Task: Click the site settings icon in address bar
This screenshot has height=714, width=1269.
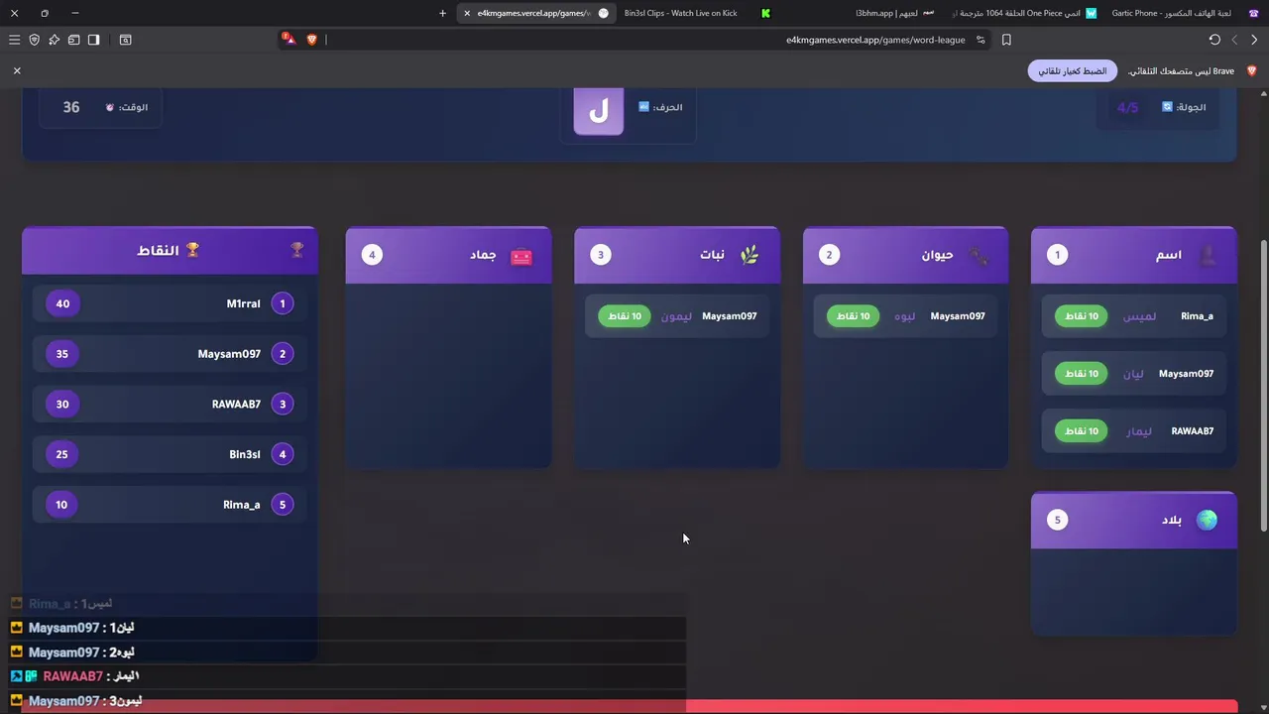Action: coord(981,40)
